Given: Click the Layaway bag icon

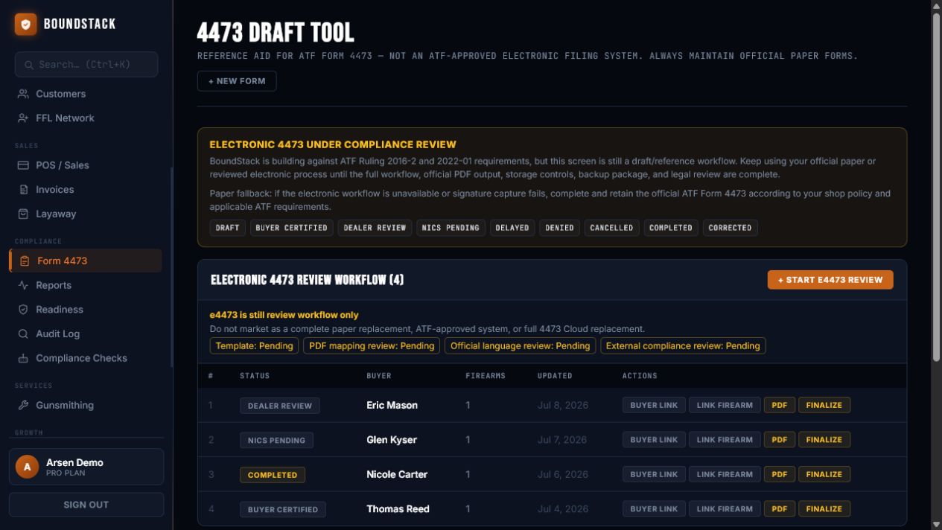Looking at the screenshot, I should (x=23, y=214).
